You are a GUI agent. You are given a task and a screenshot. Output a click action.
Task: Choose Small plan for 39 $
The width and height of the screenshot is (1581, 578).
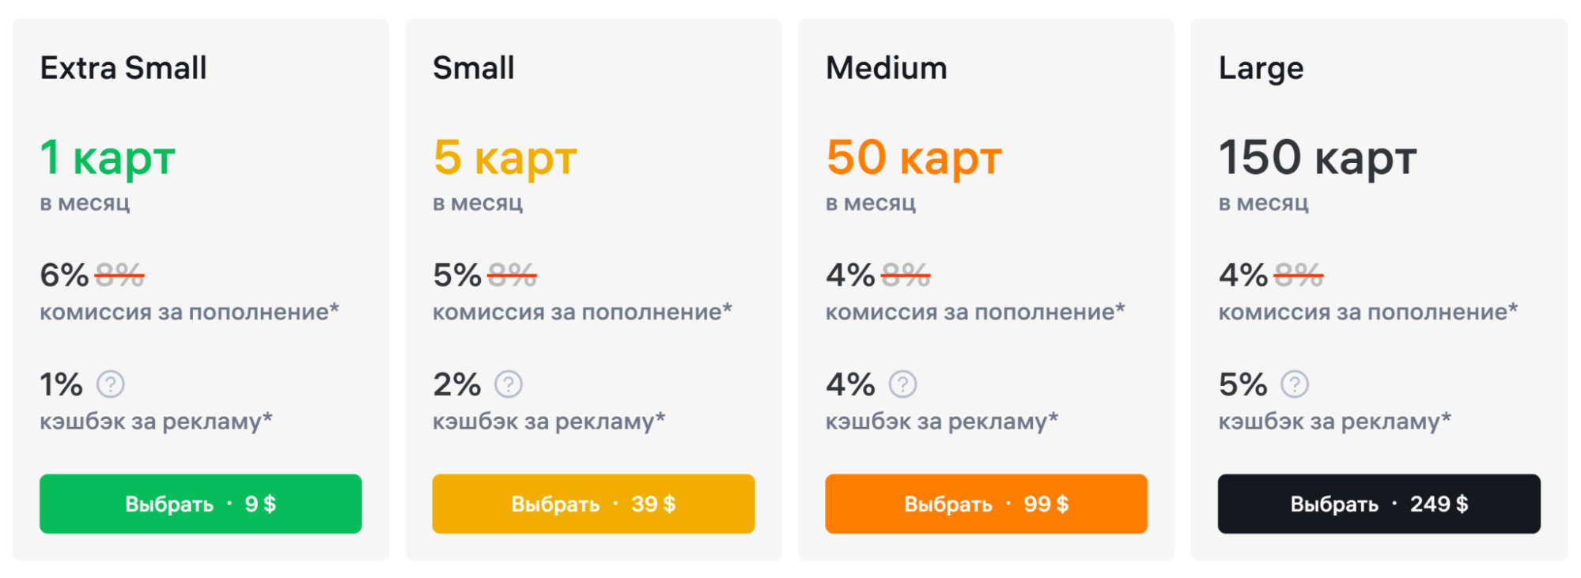coord(593,504)
